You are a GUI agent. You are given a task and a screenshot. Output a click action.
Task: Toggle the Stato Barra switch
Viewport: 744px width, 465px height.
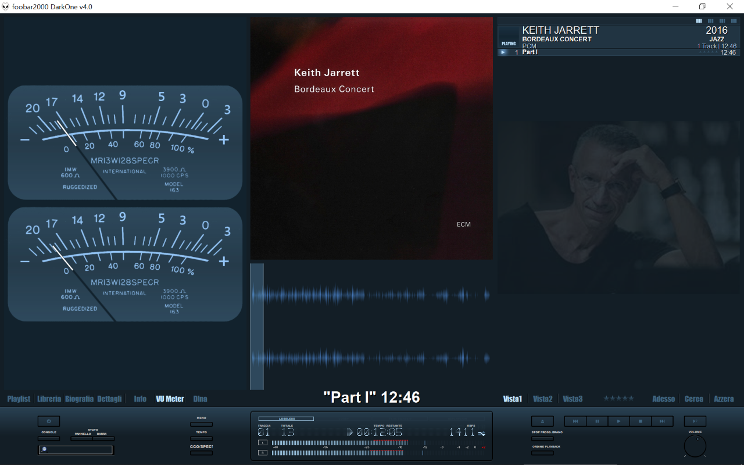tap(103, 439)
